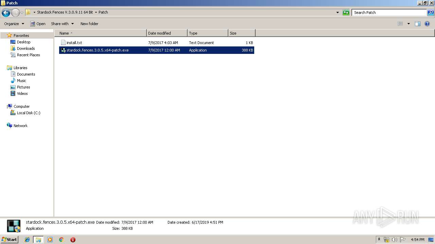Screen dimensions: 435x244
Task: Toggle the preview pane icon
Action: tap(418, 24)
